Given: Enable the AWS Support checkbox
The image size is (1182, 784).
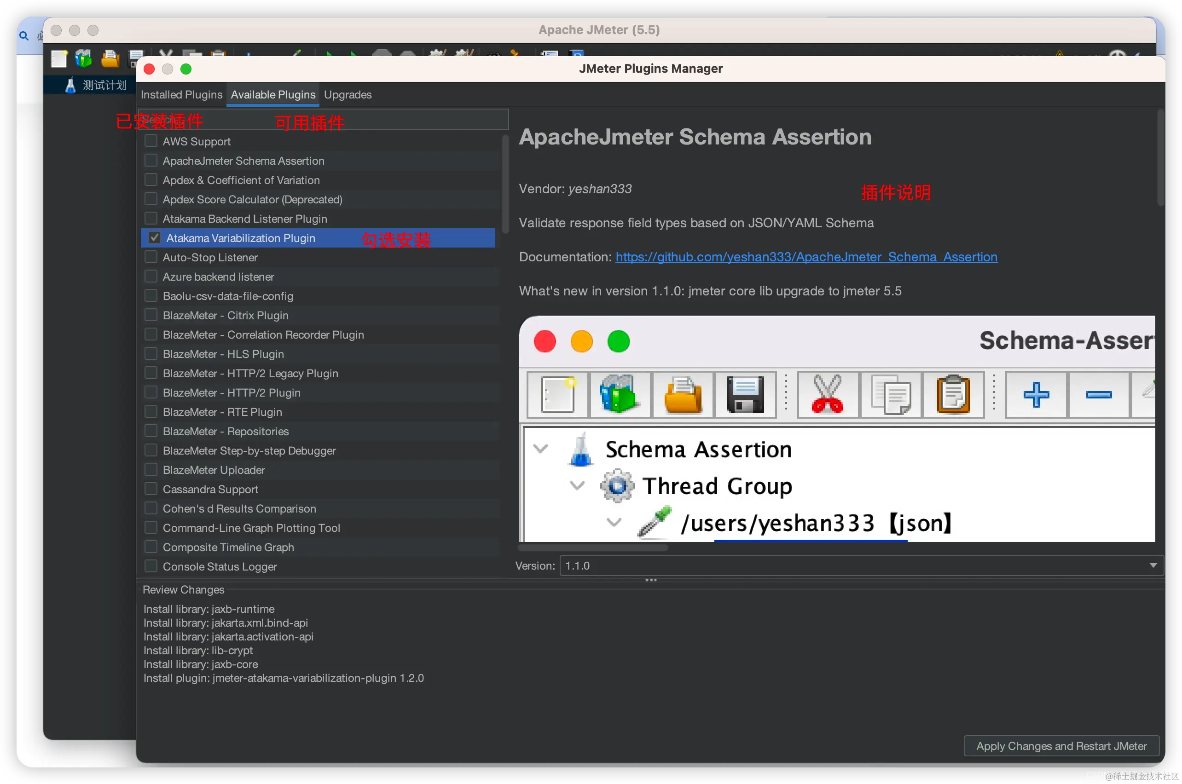Looking at the screenshot, I should (x=151, y=141).
